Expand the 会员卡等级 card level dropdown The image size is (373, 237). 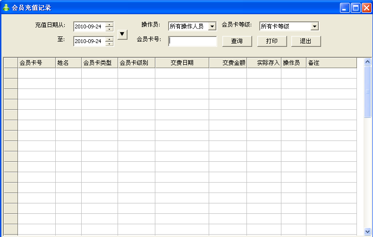[314, 26]
